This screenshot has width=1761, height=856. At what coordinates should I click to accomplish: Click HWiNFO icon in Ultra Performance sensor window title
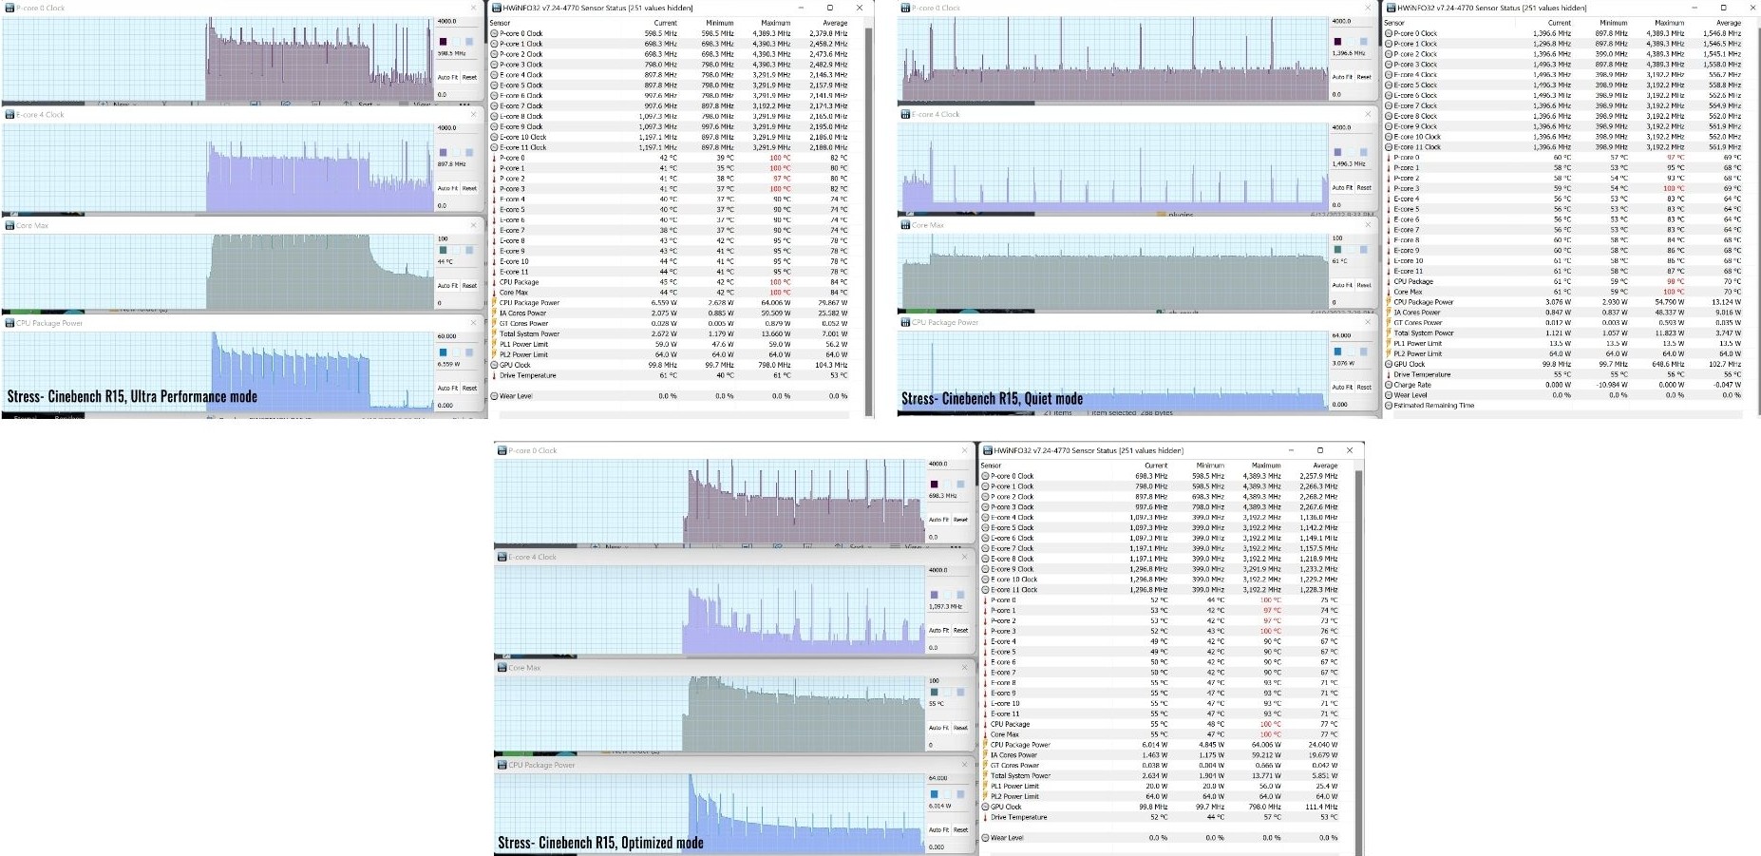[x=496, y=8]
